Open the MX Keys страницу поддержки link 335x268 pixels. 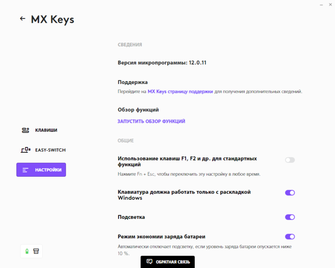(x=180, y=91)
